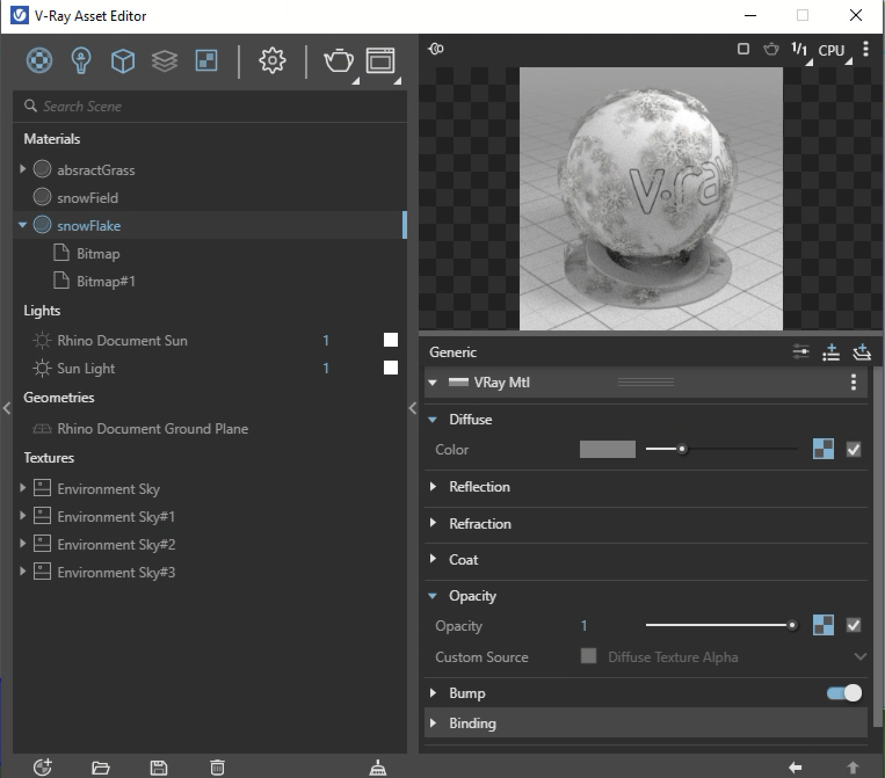Collapse the left asset list panel arrow
The height and width of the screenshot is (778, 885).
(6, 408)
